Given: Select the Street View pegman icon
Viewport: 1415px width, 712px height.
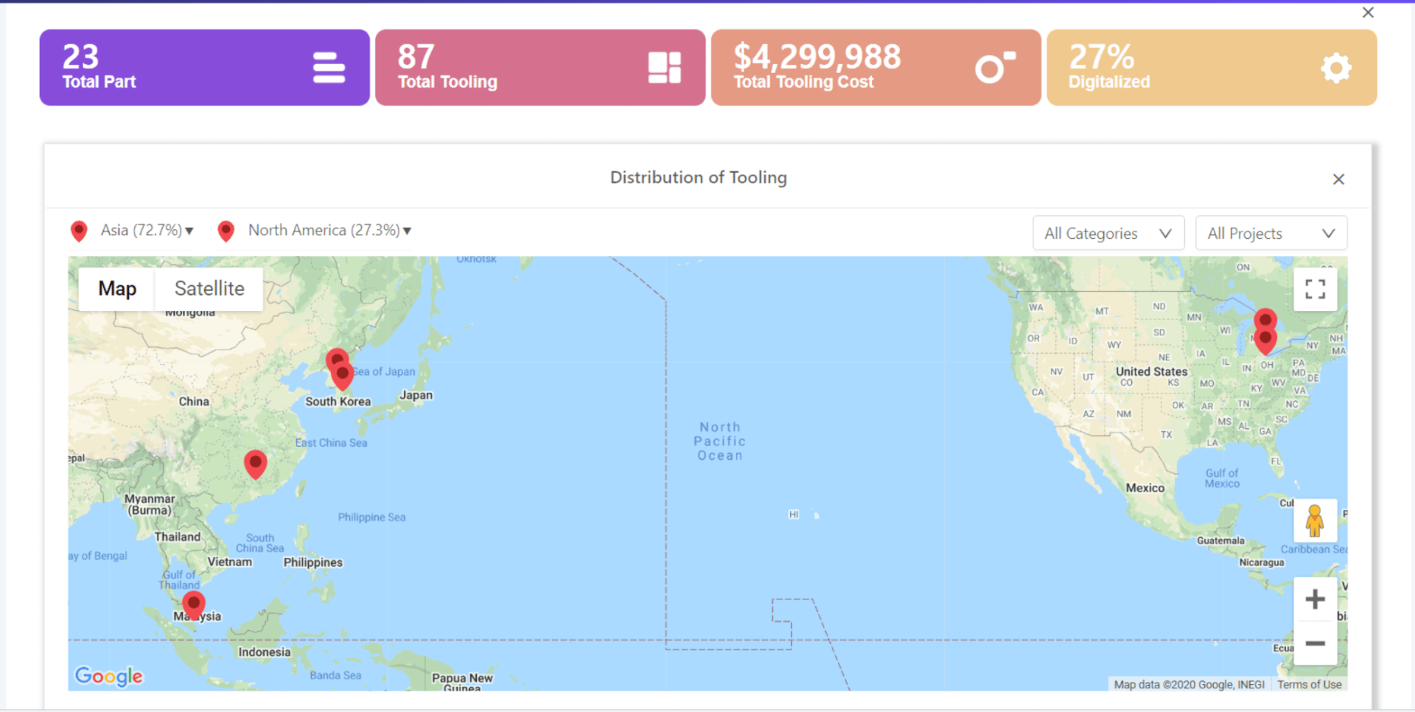Looking at the screenshot, I should [x=1315, y=520].
